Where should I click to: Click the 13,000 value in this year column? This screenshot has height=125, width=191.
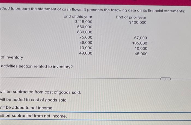86,48
